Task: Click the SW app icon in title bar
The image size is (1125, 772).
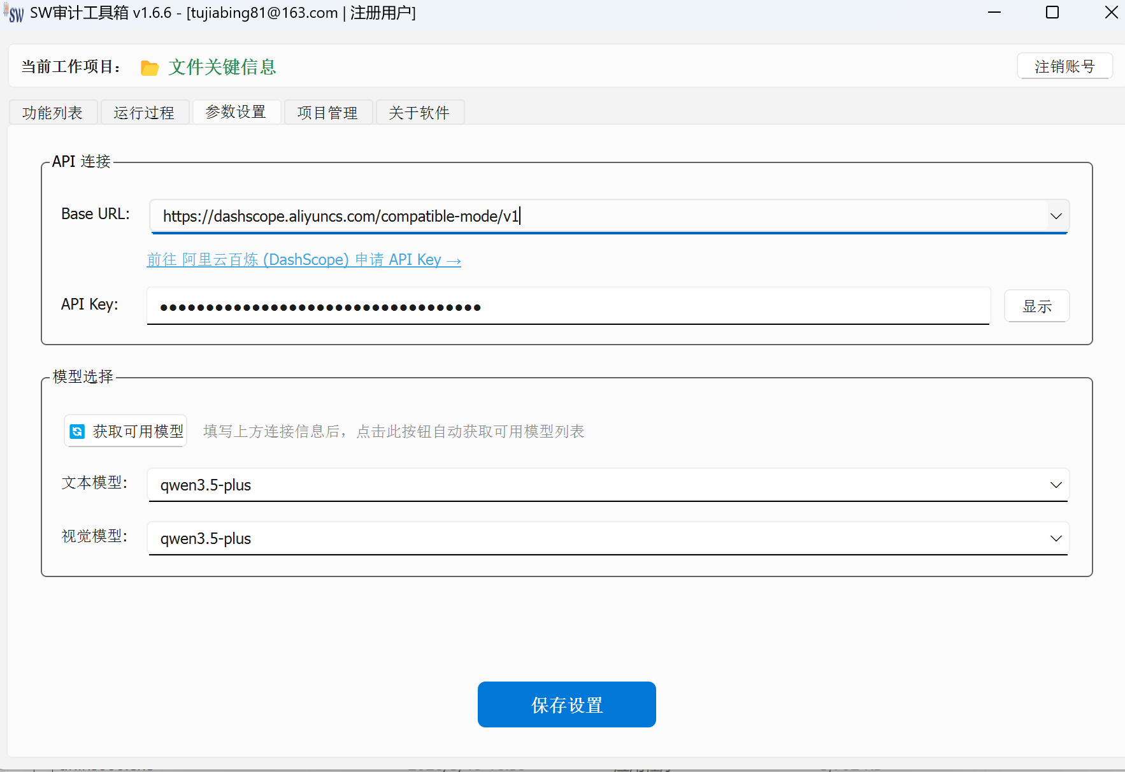Action: [14, 13]
